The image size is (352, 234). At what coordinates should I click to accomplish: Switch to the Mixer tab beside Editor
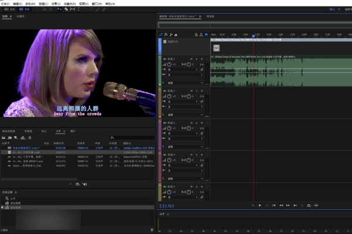point(210,16)
